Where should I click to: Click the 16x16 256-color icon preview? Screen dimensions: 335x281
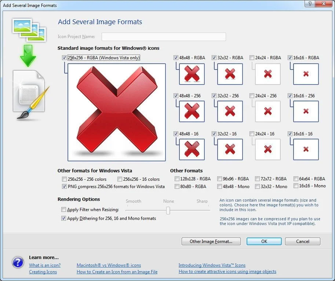click(306, 112)
